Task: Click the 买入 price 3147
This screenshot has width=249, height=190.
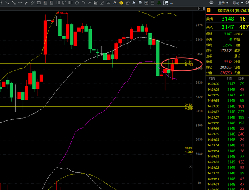Action: [x=228, y=27]
